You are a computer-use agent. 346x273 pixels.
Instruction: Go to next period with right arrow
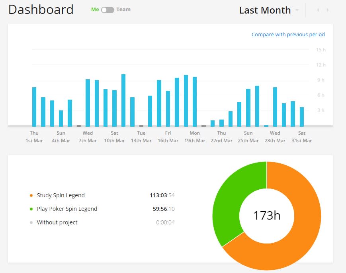pyautogui.click(x=328, y=10)
